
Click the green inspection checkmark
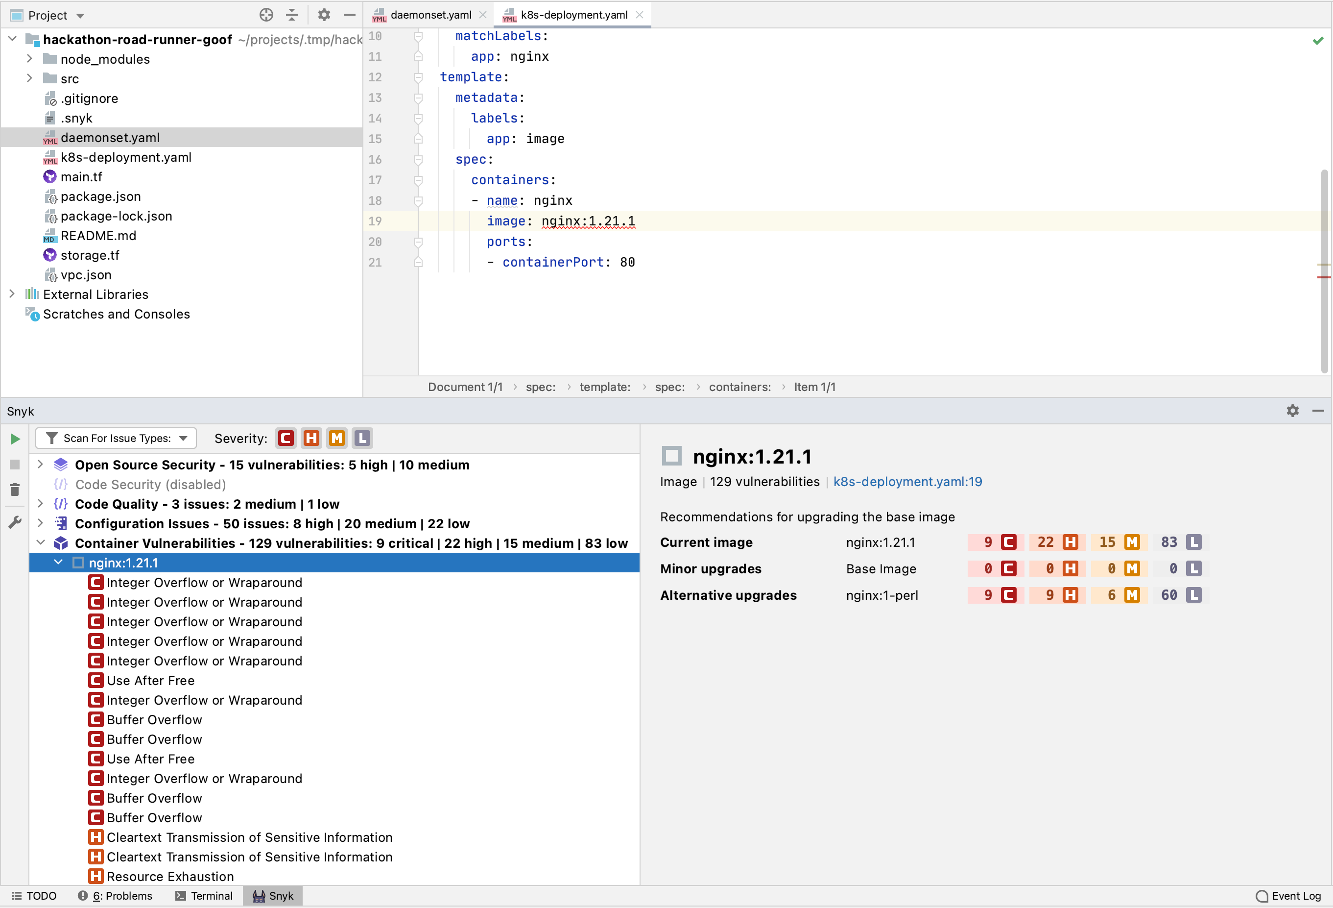pos(1318,41)
